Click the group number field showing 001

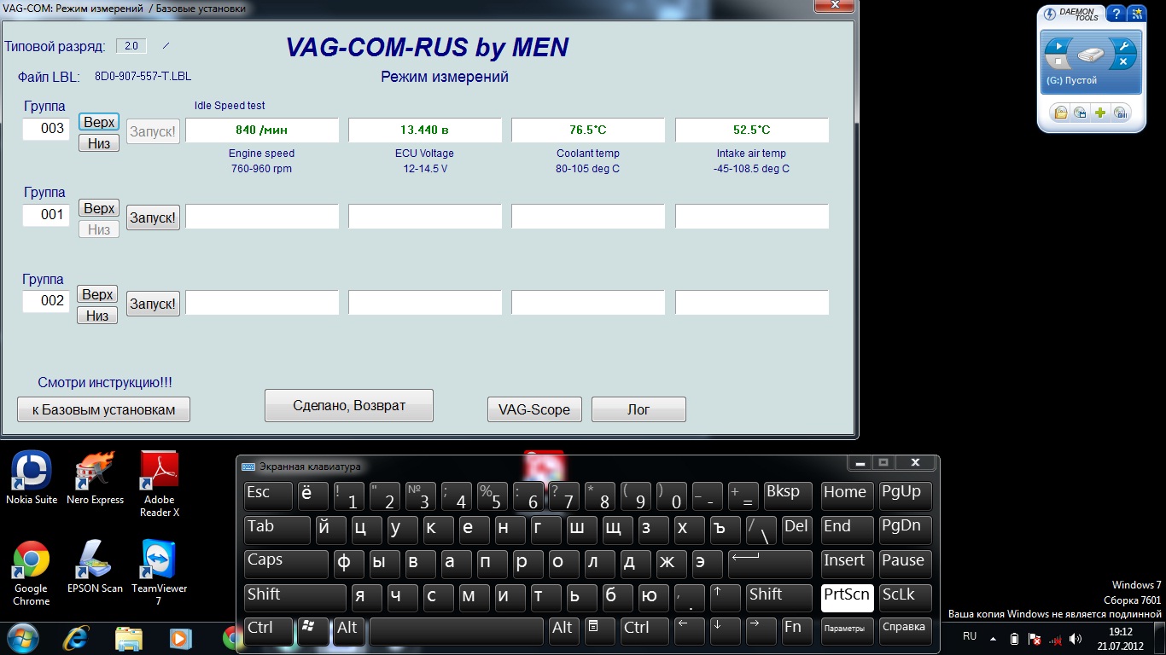pyautogui.click(x=46, y=215)
